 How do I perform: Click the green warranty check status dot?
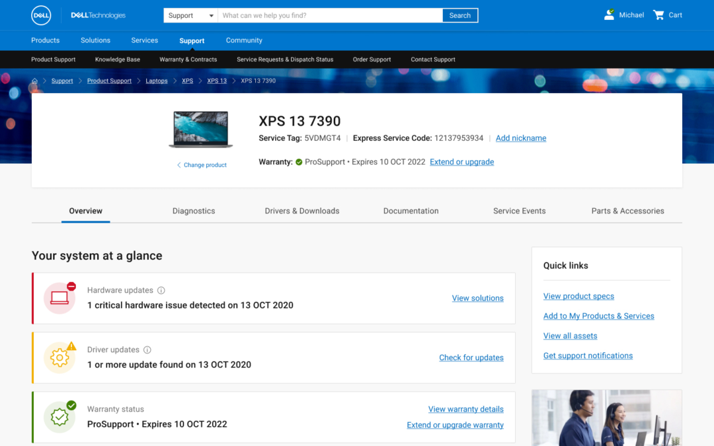click(x=299, y=162)
